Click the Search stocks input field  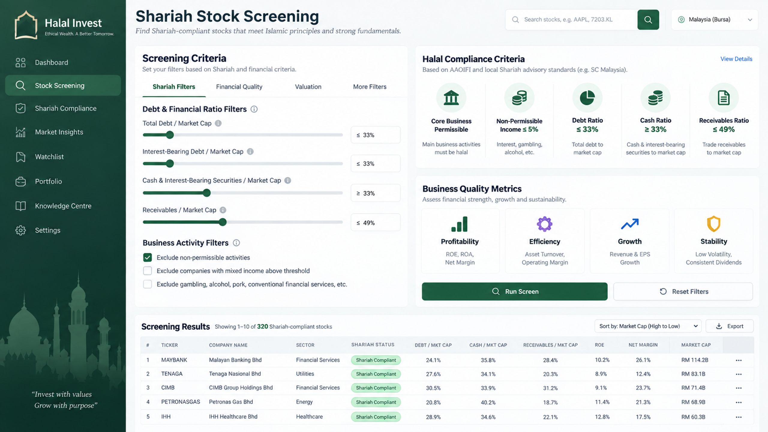click(x=571, y=20)
